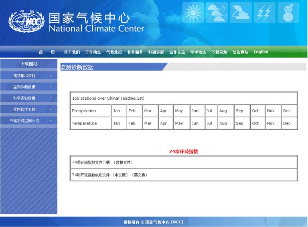Click the lightning bolts icon
This screenshot has width=308, height=227.
(265, 12)
